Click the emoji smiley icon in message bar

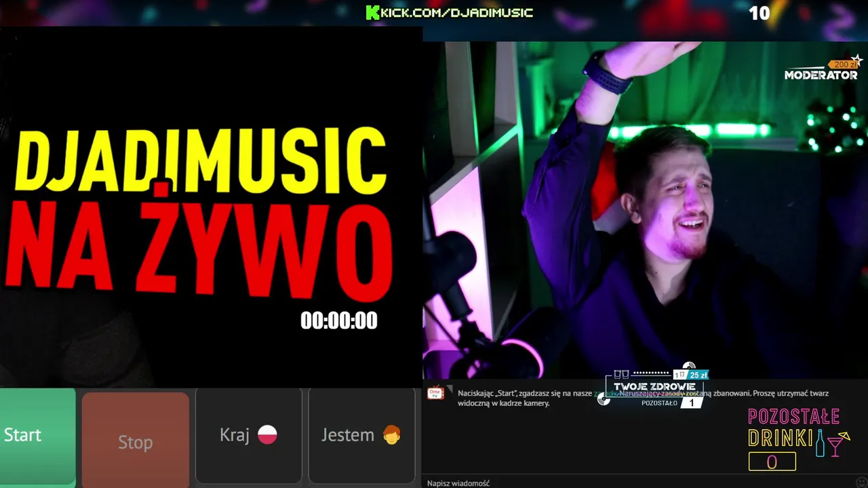pyautogui.click(x=861, y=483)
